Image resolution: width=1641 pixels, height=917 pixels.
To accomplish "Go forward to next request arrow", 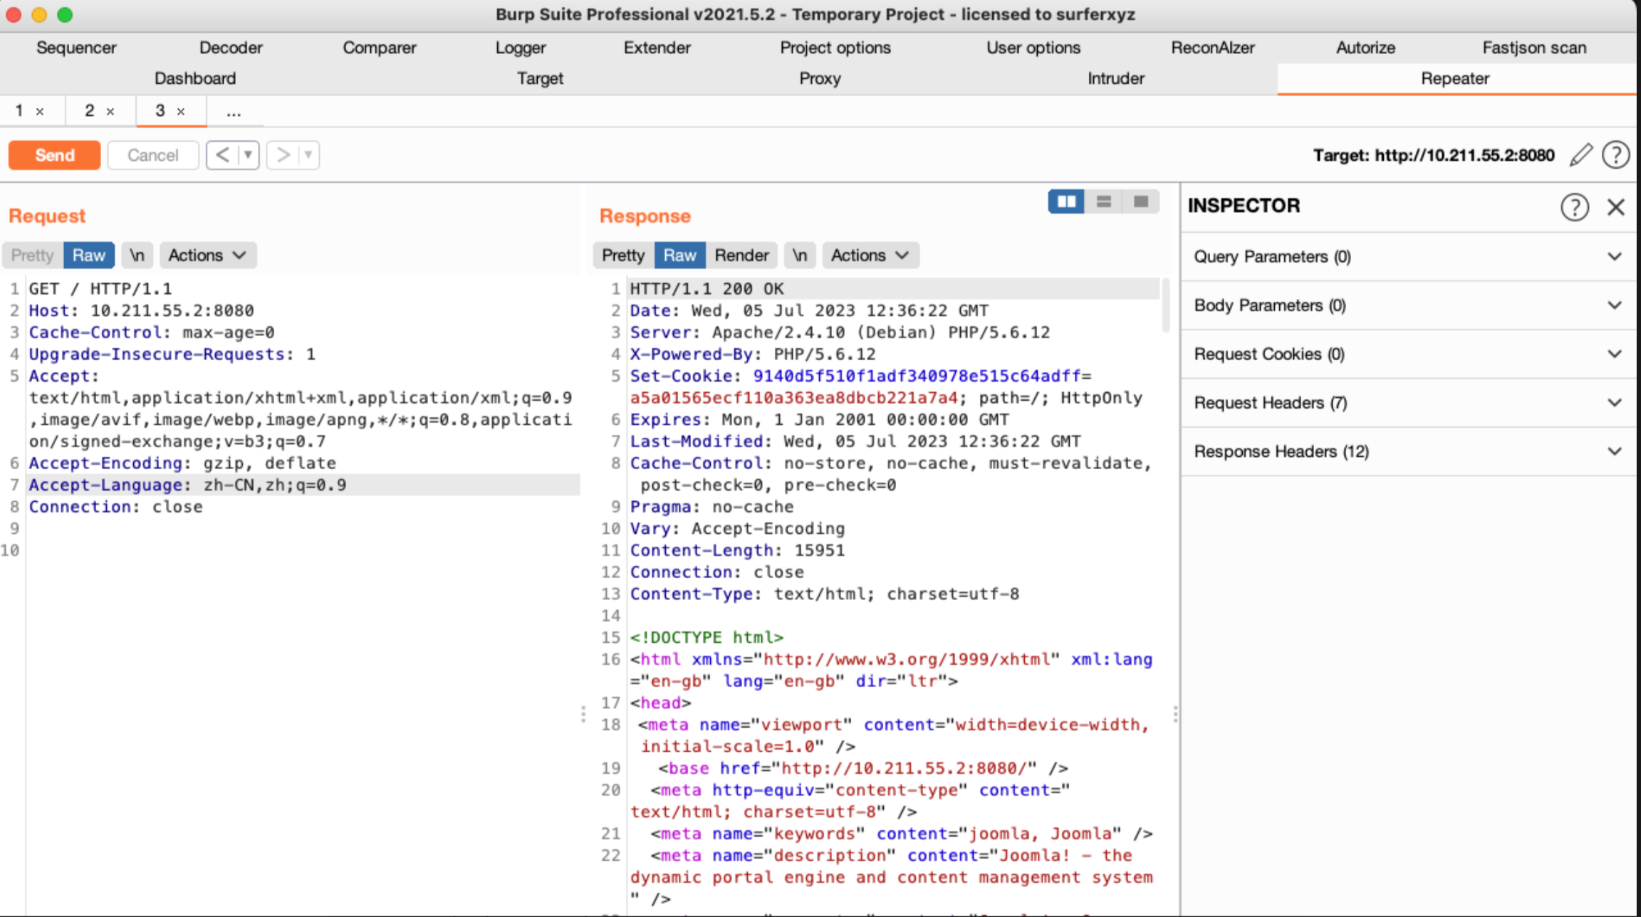I will 283,154.
